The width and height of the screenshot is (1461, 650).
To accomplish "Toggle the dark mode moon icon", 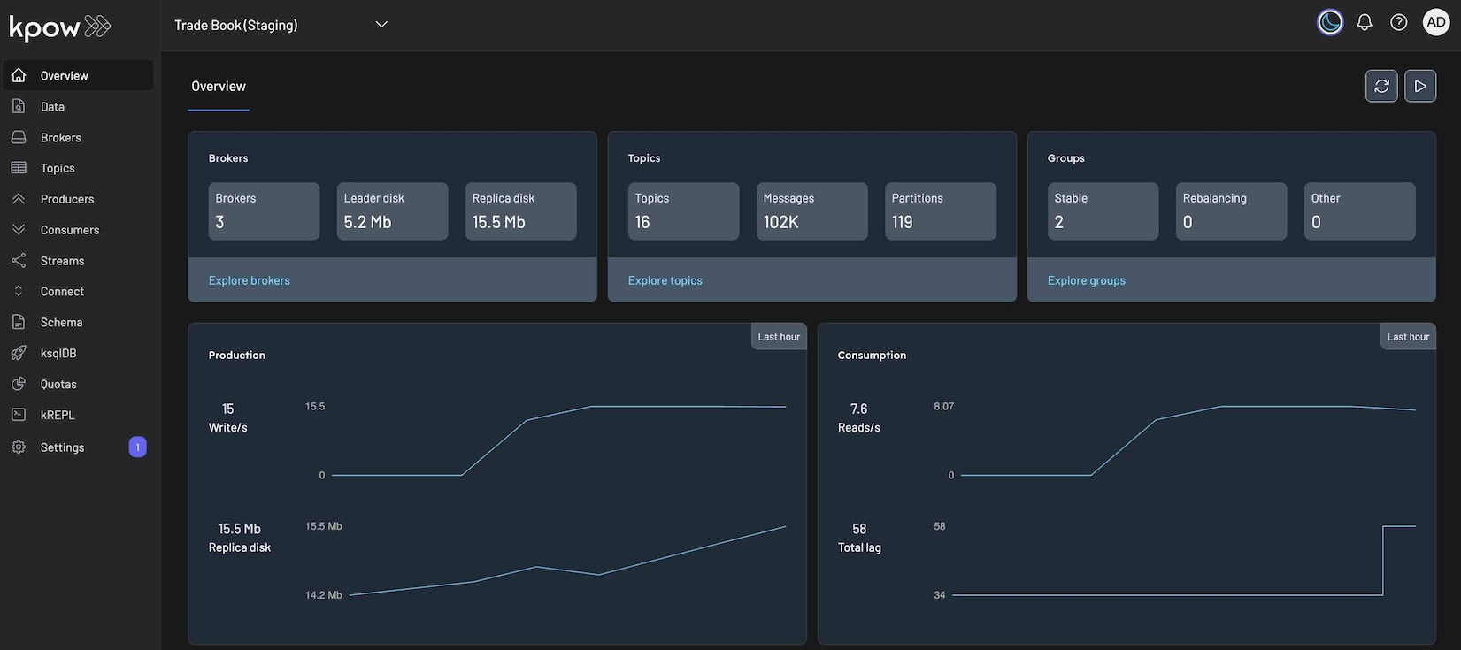I will pyautogui.click(x=1329, y=22).
